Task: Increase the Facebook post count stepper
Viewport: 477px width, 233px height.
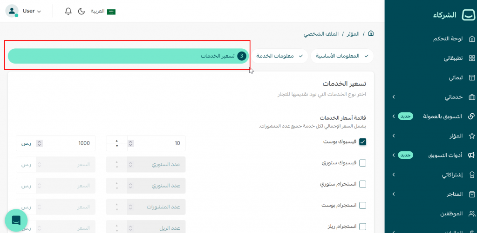Action: 117,141
